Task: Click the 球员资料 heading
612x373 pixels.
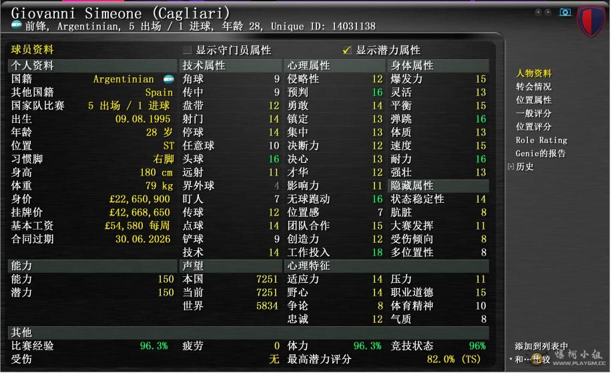Action: pos(32,49)
